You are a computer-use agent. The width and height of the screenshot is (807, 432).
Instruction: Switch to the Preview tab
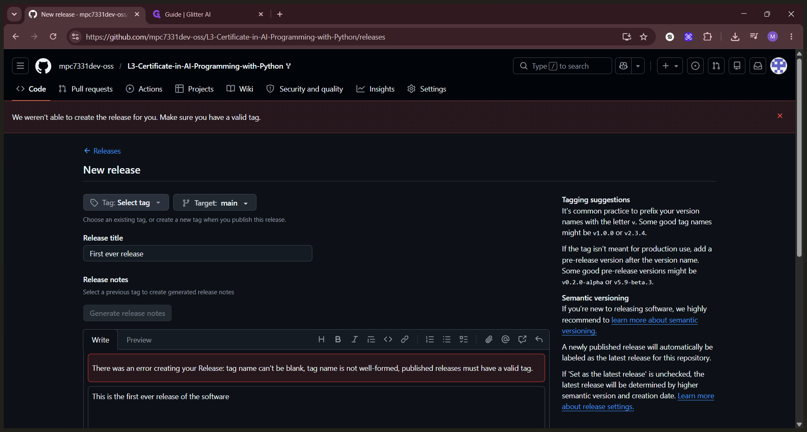(139, 340)
